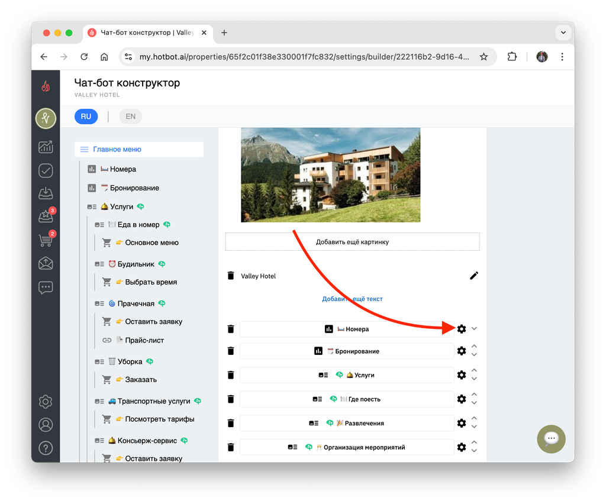The image size is (606, 504).
Task: Open the tasks checkmark sidebar icon
Action: [x=46, y=170]
